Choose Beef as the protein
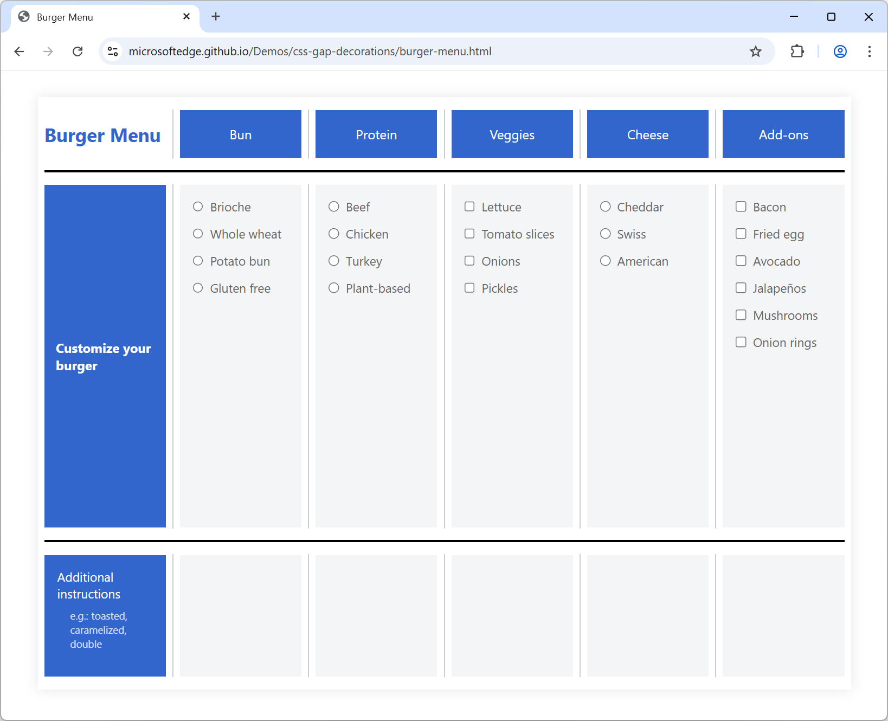 pyautogui.click(x=334, y=207)
